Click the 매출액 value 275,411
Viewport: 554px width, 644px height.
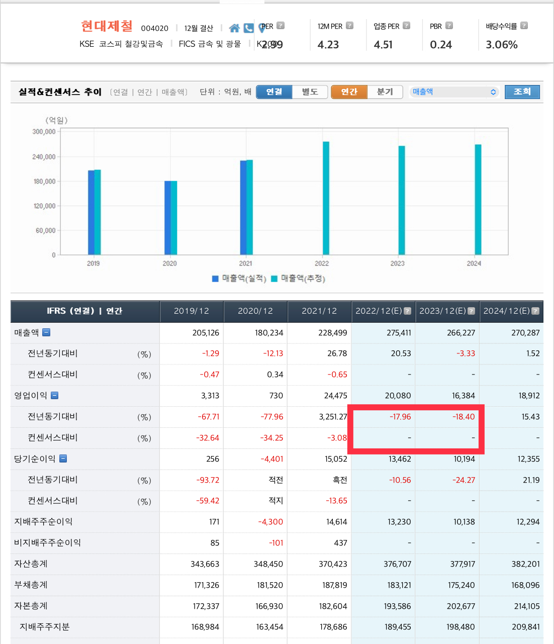(399, 333)
